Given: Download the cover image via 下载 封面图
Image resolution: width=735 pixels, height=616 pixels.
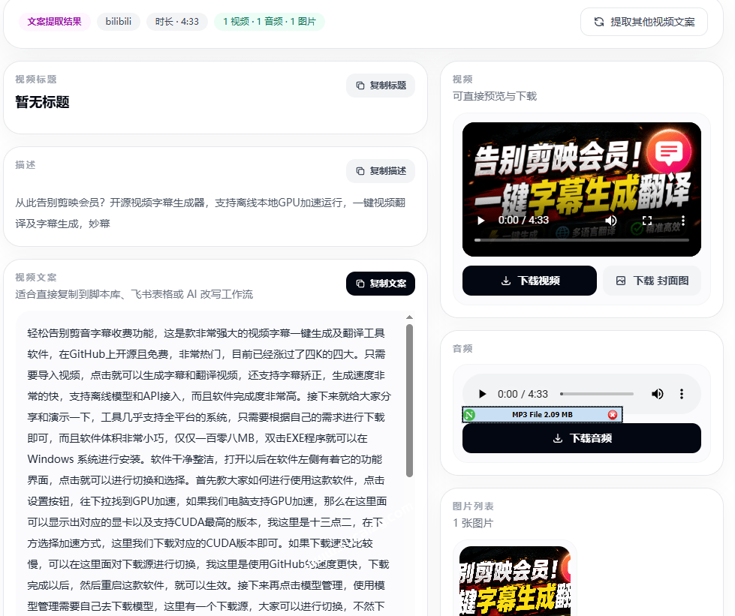Looking at the screenshot, I should pyautogui.click(x=652, y=281).
